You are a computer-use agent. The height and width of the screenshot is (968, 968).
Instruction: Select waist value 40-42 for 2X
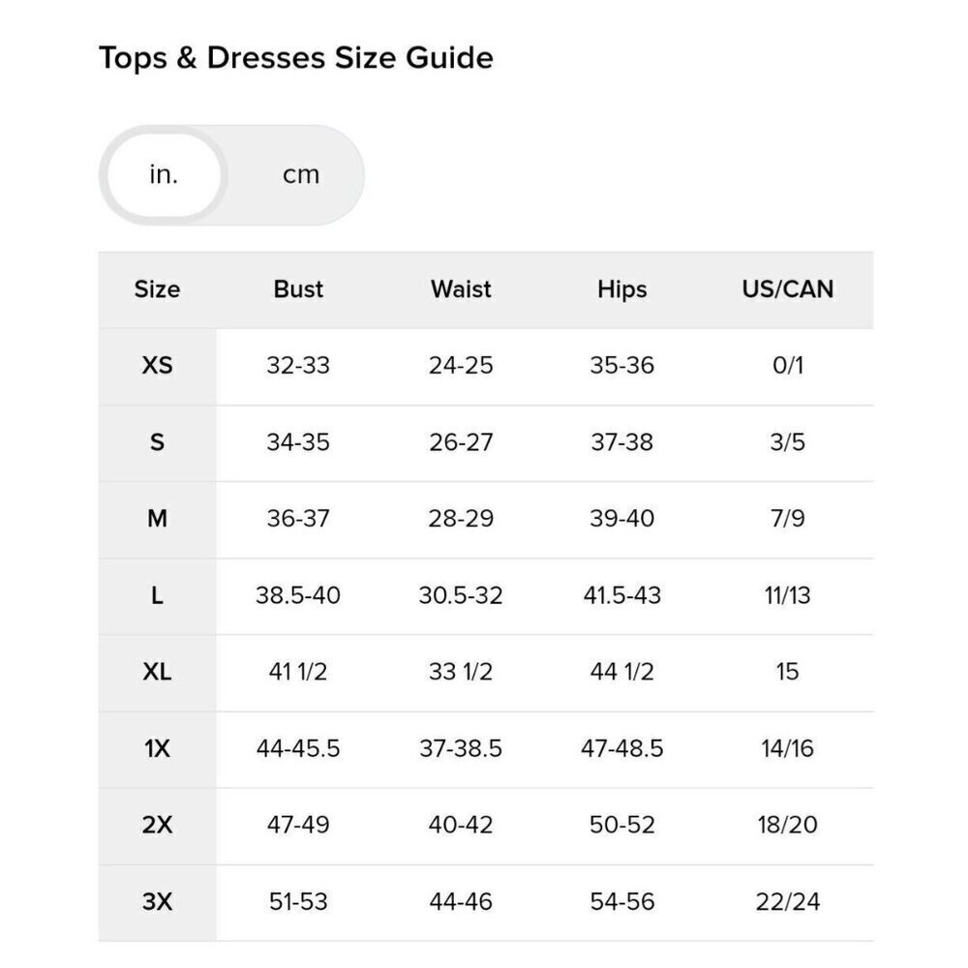(461, 826)
